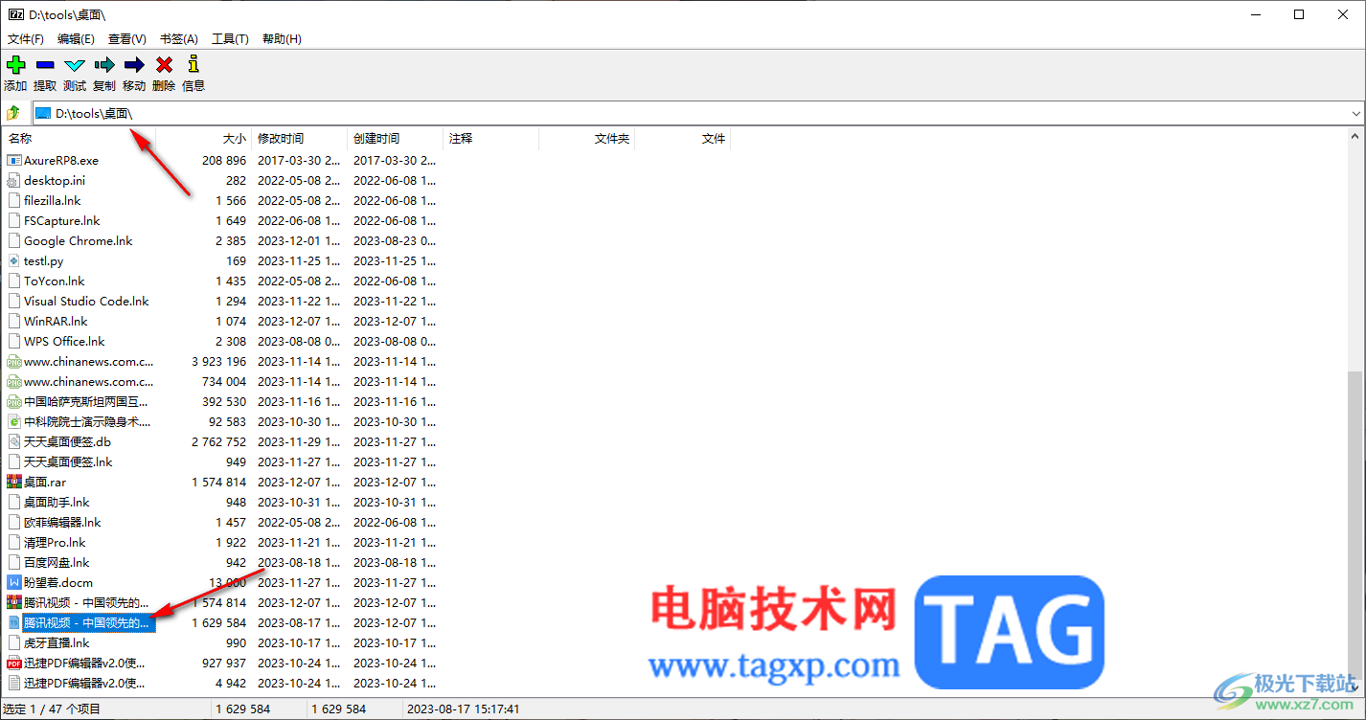Click the size value 169
The height and width of the screenshot is (720, 1366).
(237, 261)
